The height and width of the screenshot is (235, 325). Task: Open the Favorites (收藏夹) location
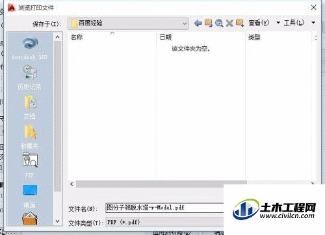(x=30, y=136)
